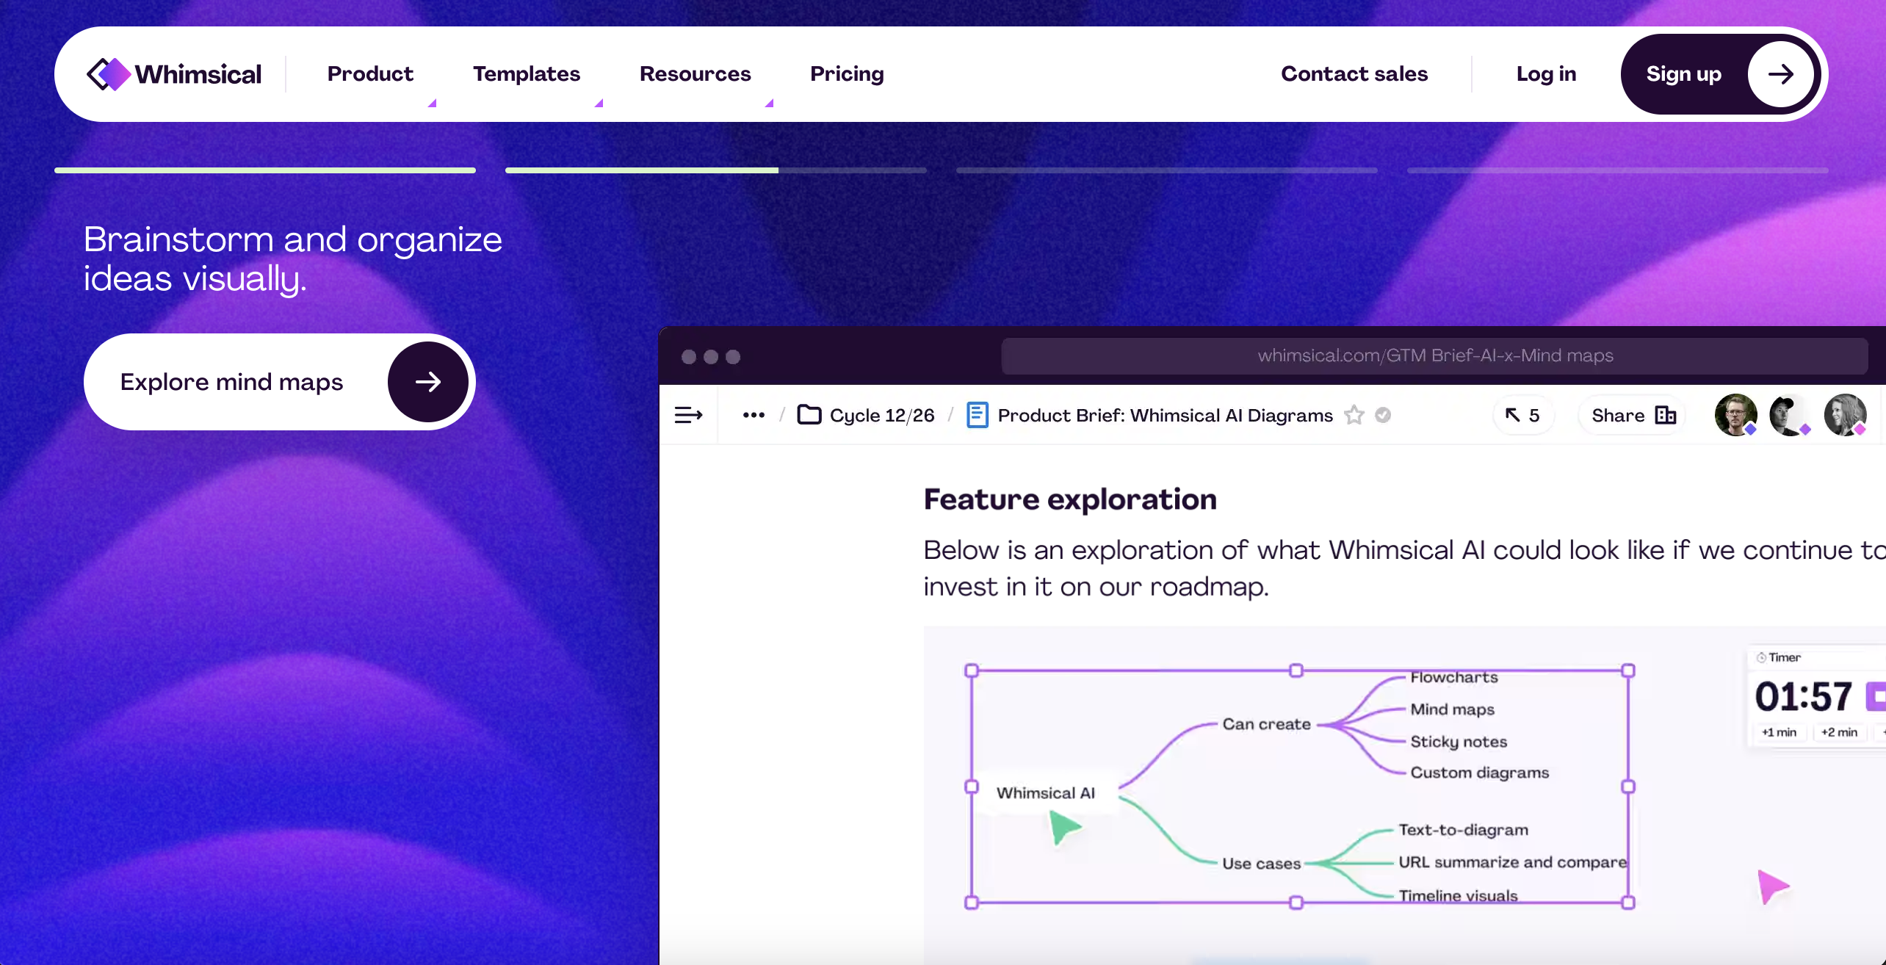
Task: Select the Feature exploration heading
Action: click(1070, 499)
